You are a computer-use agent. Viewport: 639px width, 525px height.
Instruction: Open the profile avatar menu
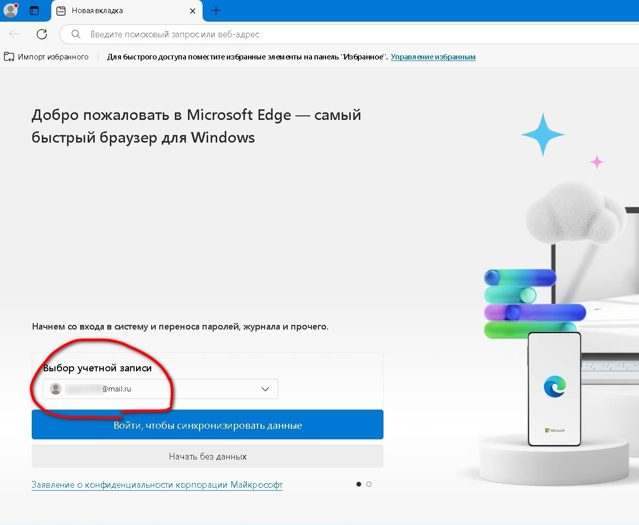pyautogui.click(x=11, y=10)
